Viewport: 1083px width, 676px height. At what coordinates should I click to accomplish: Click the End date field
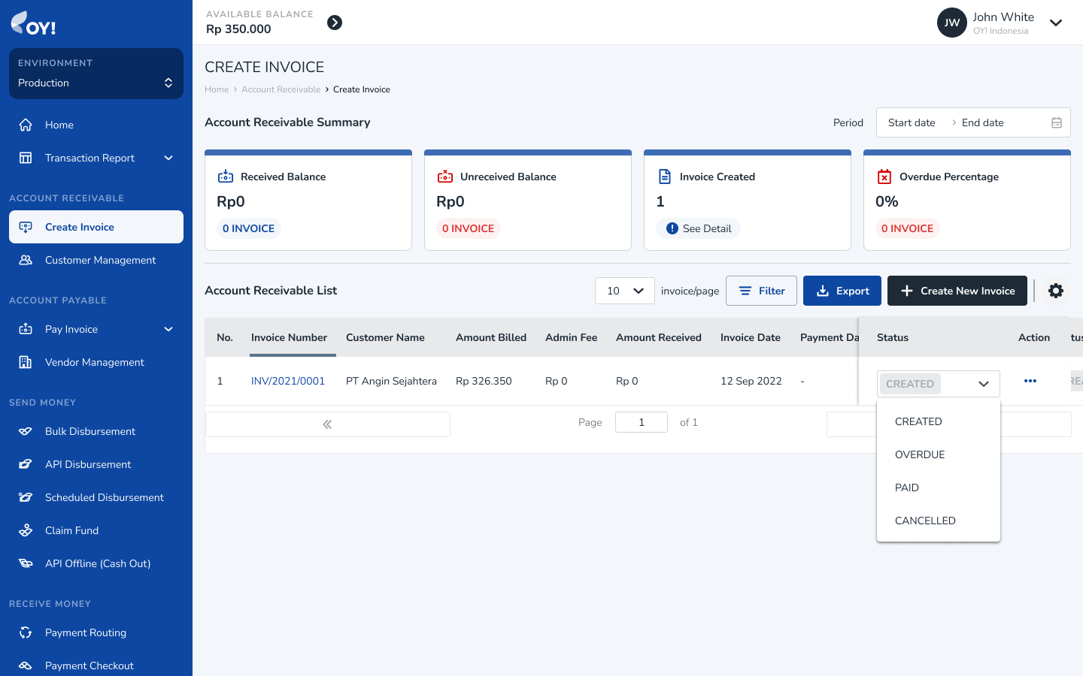(982, 122)
